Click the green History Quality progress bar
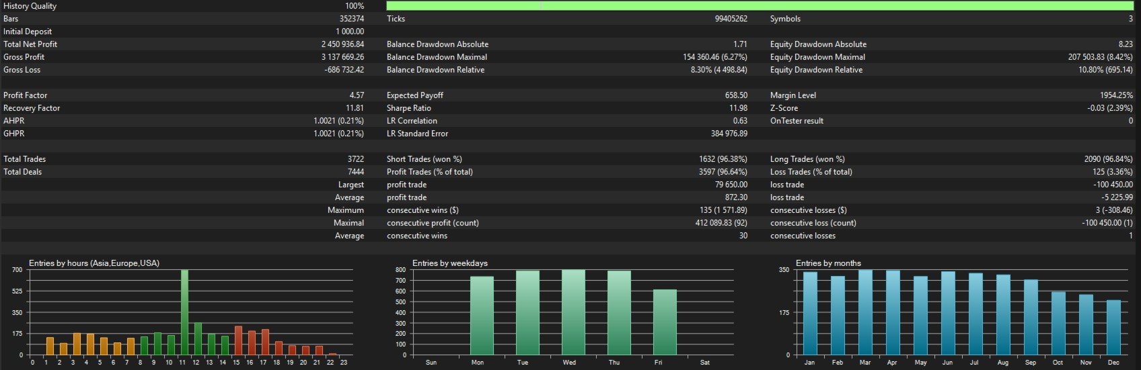Screen dimensions: 1141x370 760,6
